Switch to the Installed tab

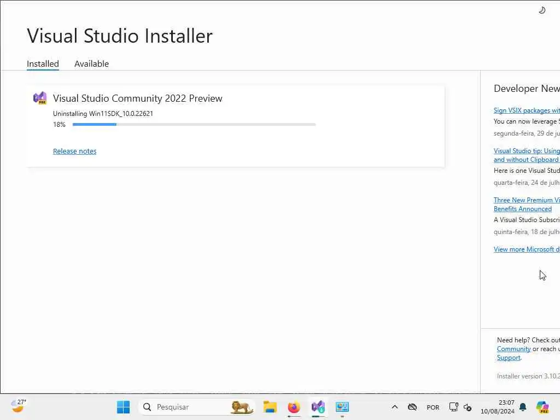point(43,63)
